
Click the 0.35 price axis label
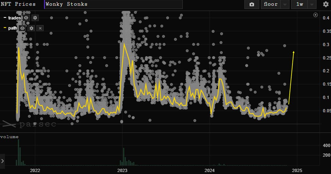327,31
